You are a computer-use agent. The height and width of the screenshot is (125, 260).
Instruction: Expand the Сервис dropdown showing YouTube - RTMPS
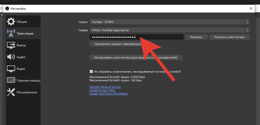click(x=169, y=22)
